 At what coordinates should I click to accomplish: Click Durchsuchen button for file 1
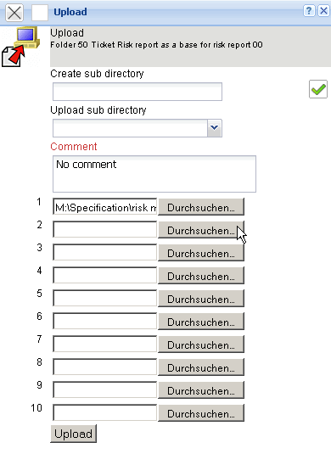[x=201, y=207]
